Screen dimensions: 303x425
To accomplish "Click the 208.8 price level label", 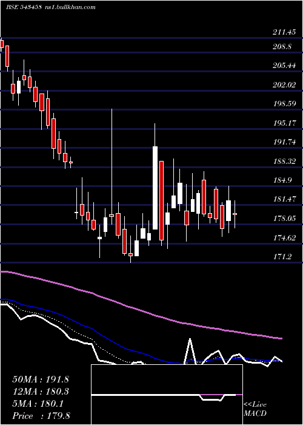I will [282, 47].
